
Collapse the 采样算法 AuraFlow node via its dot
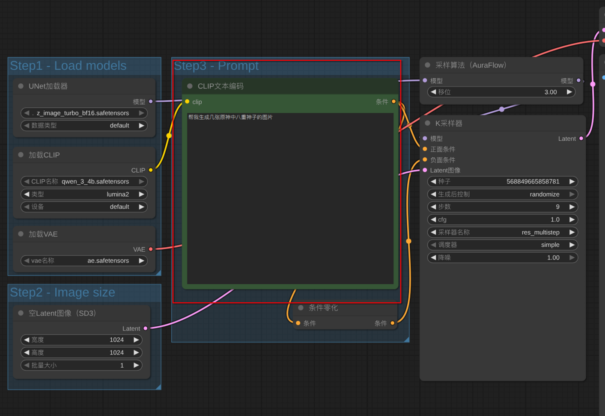427,65
